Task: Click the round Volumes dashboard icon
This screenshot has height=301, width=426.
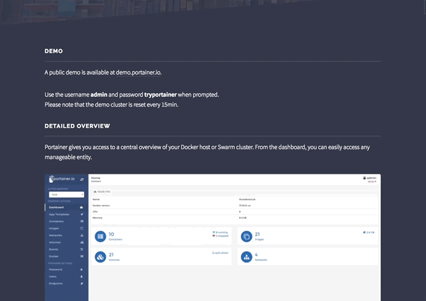Action: [100, 256]
